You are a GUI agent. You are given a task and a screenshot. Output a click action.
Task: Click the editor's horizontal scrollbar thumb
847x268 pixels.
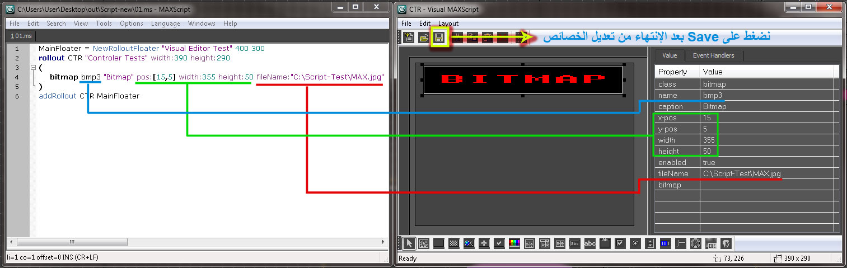(x=71, y=242)
